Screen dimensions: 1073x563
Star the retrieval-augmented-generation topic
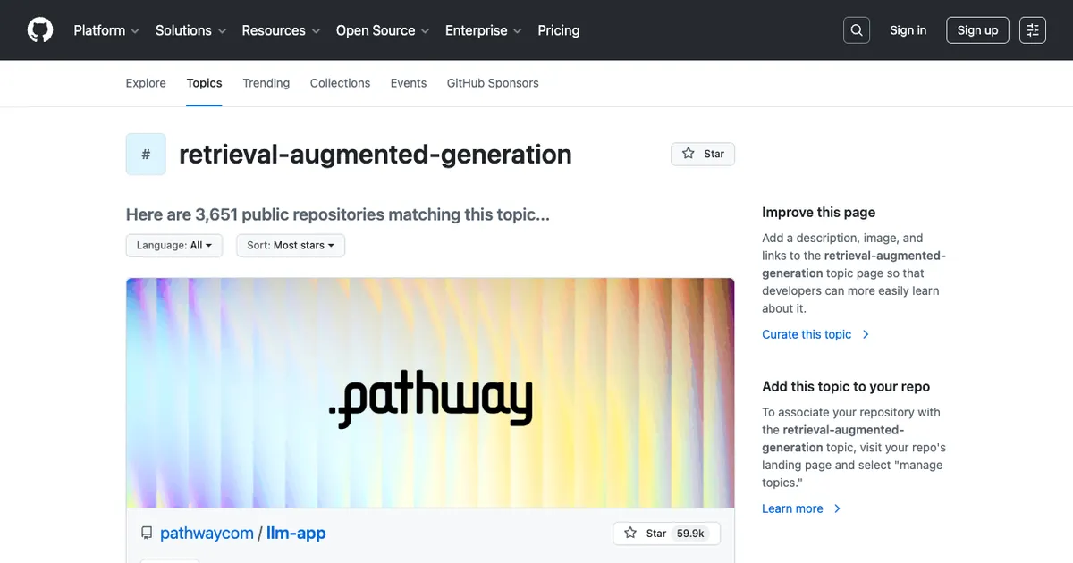coord(703,154)
